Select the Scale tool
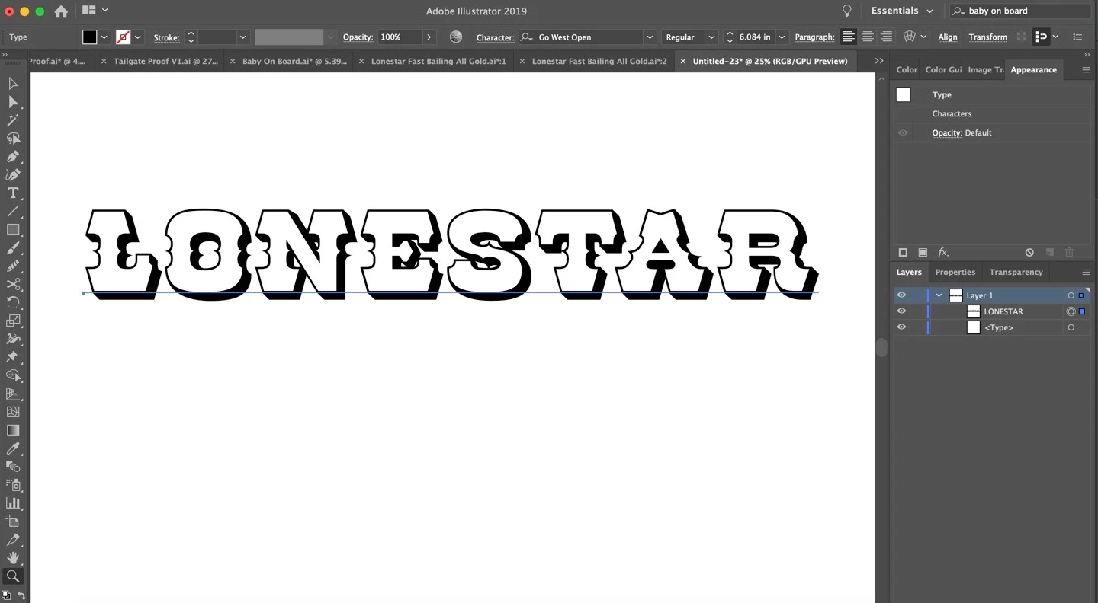The width and height of the screenshot is (1098, 603). click(x=13, y=321)
